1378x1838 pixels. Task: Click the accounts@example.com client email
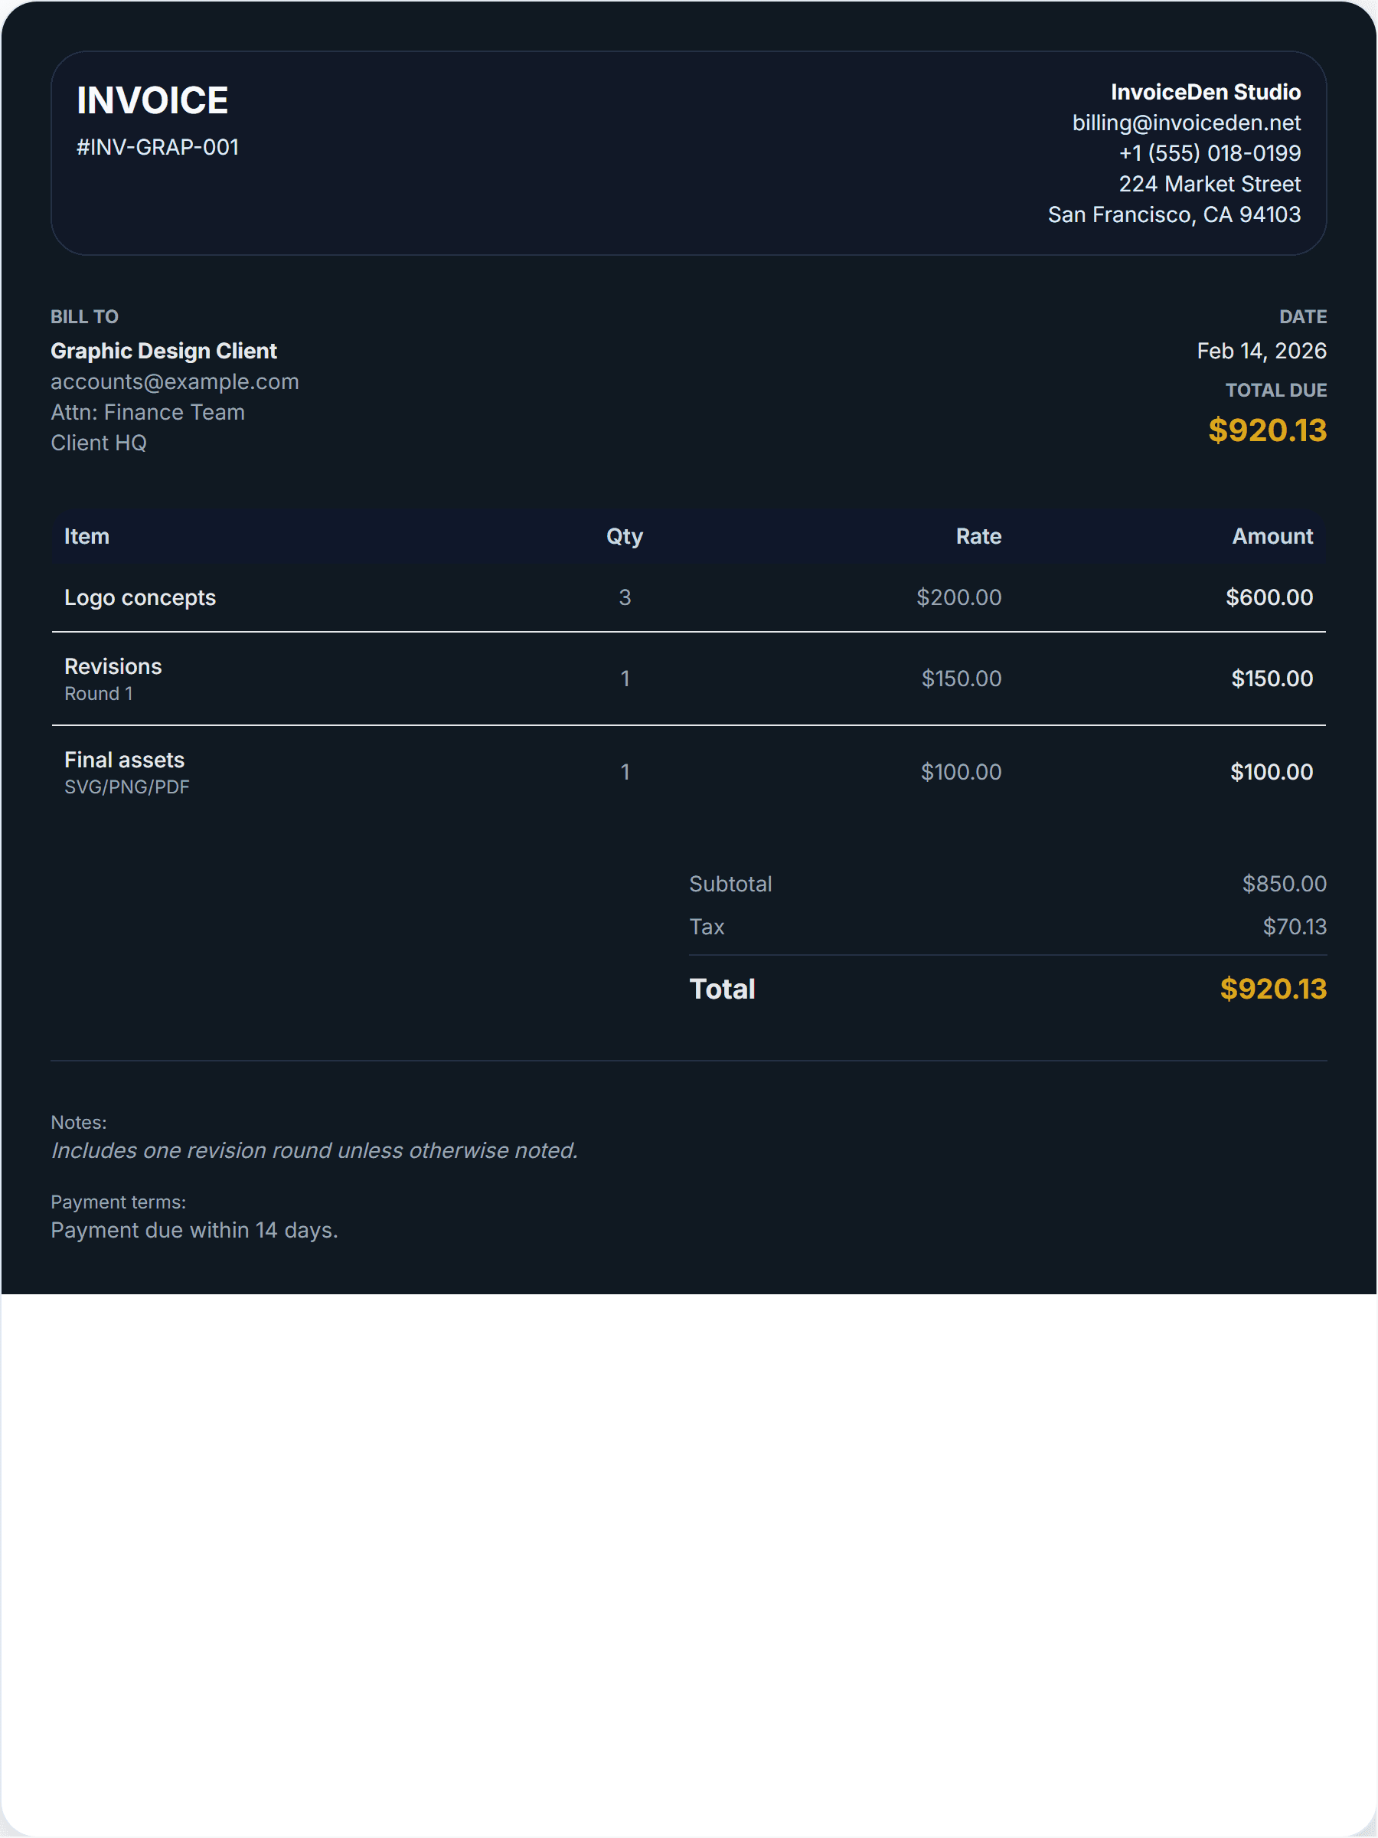pyautogui.click(x=175, y=381)
